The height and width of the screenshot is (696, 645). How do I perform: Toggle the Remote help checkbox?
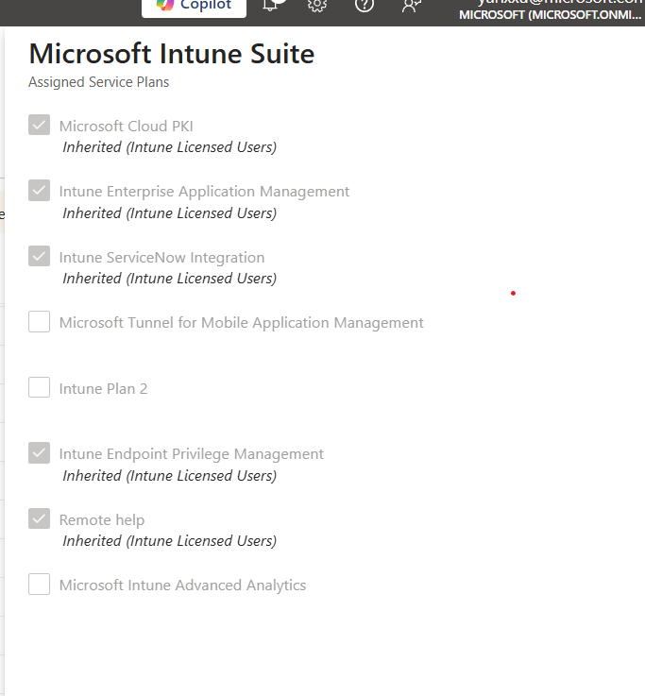(x=39, y=518)
